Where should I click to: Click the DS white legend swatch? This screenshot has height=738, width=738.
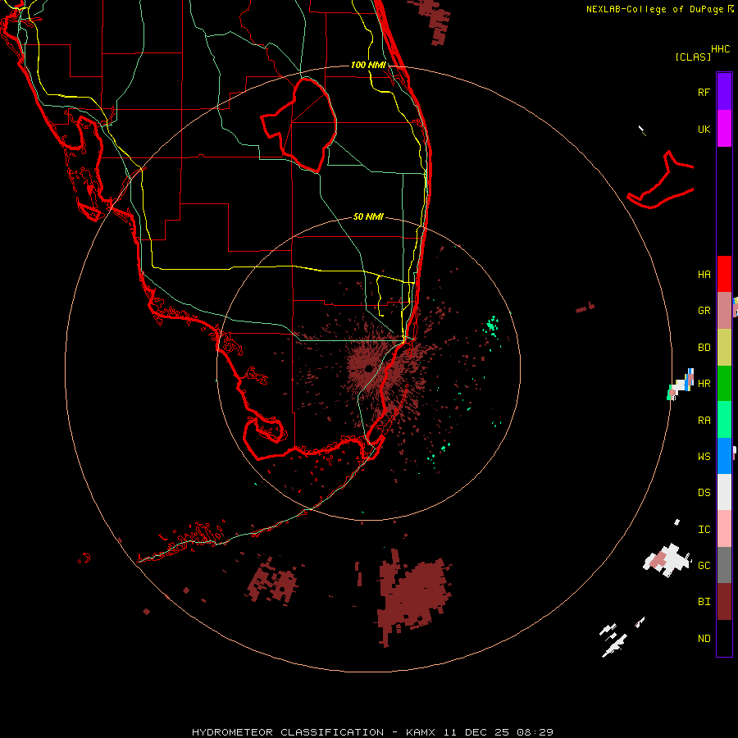(x=724, y=492)
